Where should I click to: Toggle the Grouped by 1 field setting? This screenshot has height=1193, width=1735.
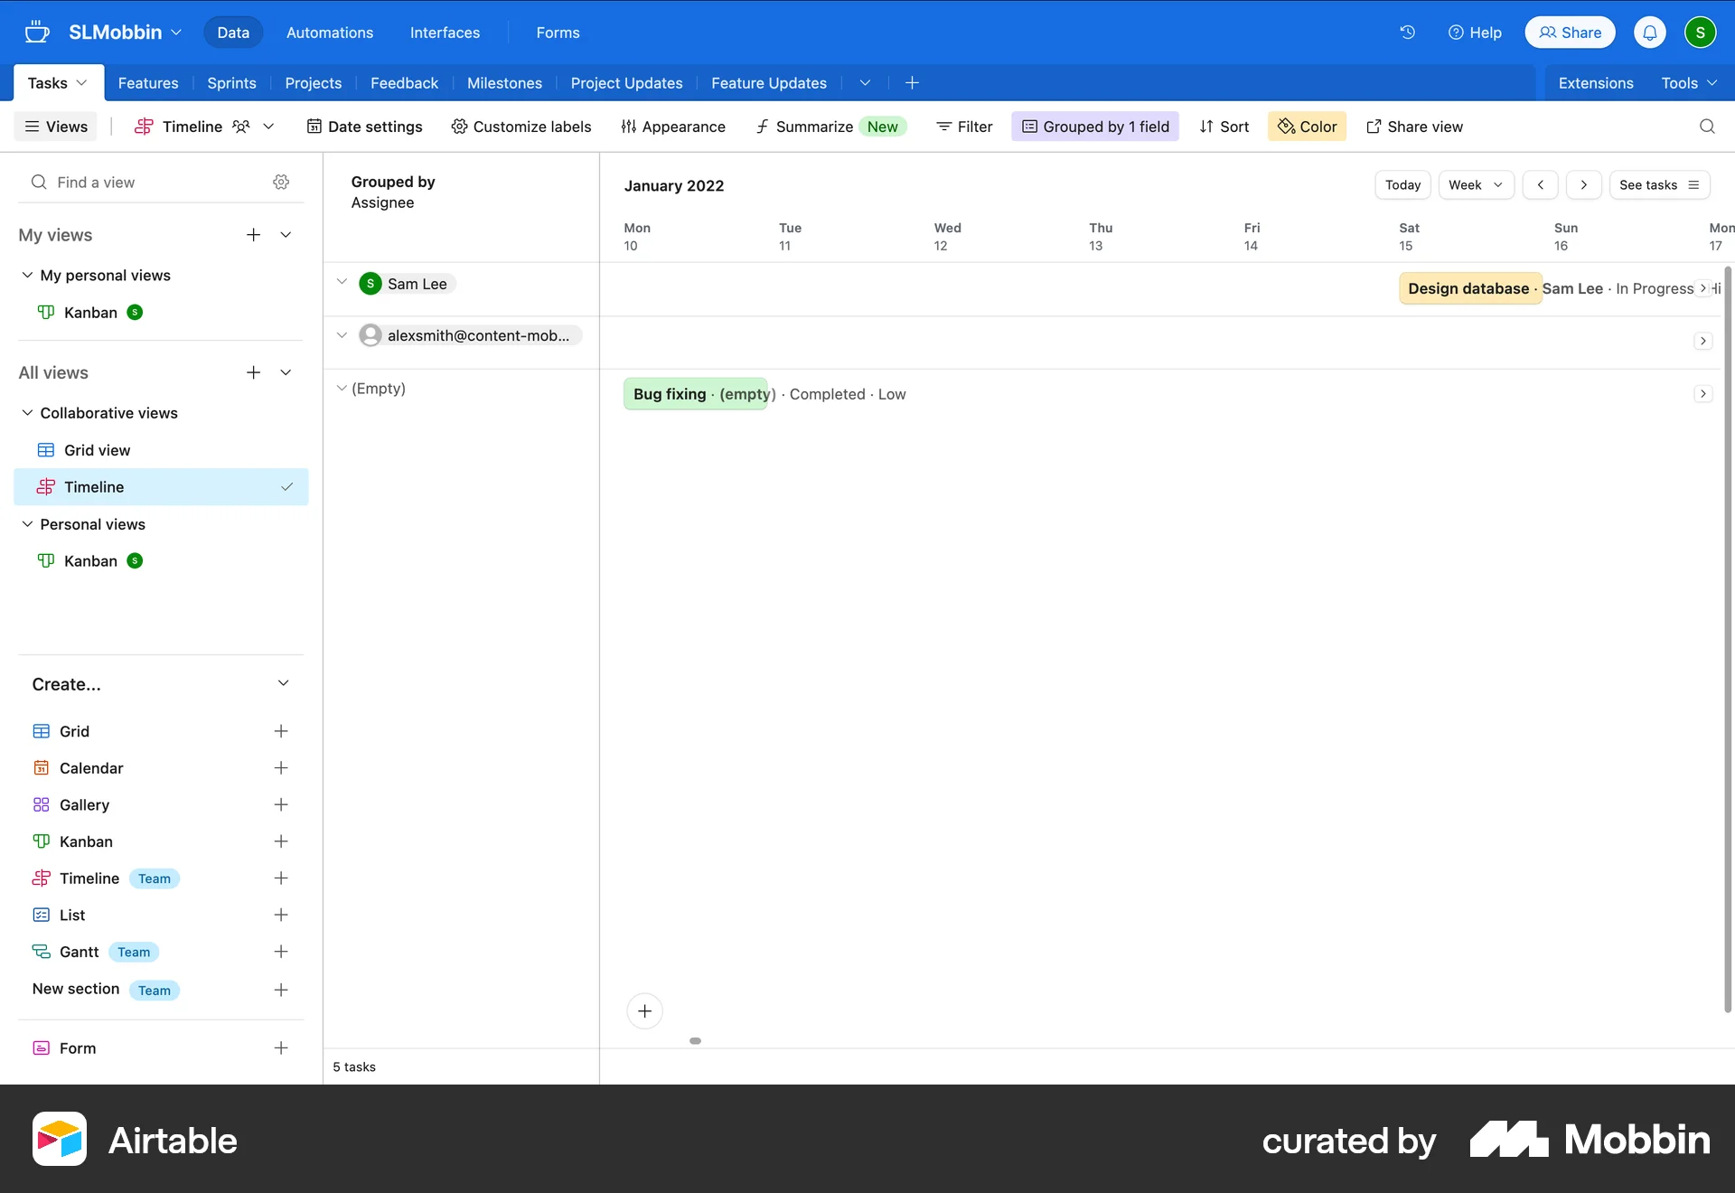pos(1094,127)
